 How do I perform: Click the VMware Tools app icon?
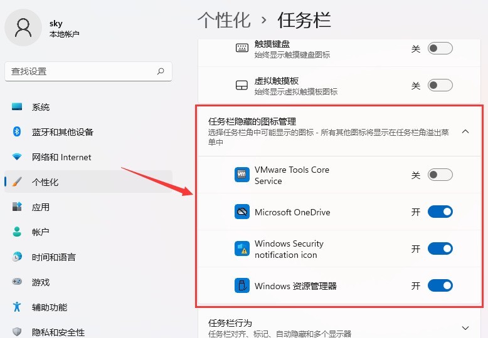tap(242, 175)
